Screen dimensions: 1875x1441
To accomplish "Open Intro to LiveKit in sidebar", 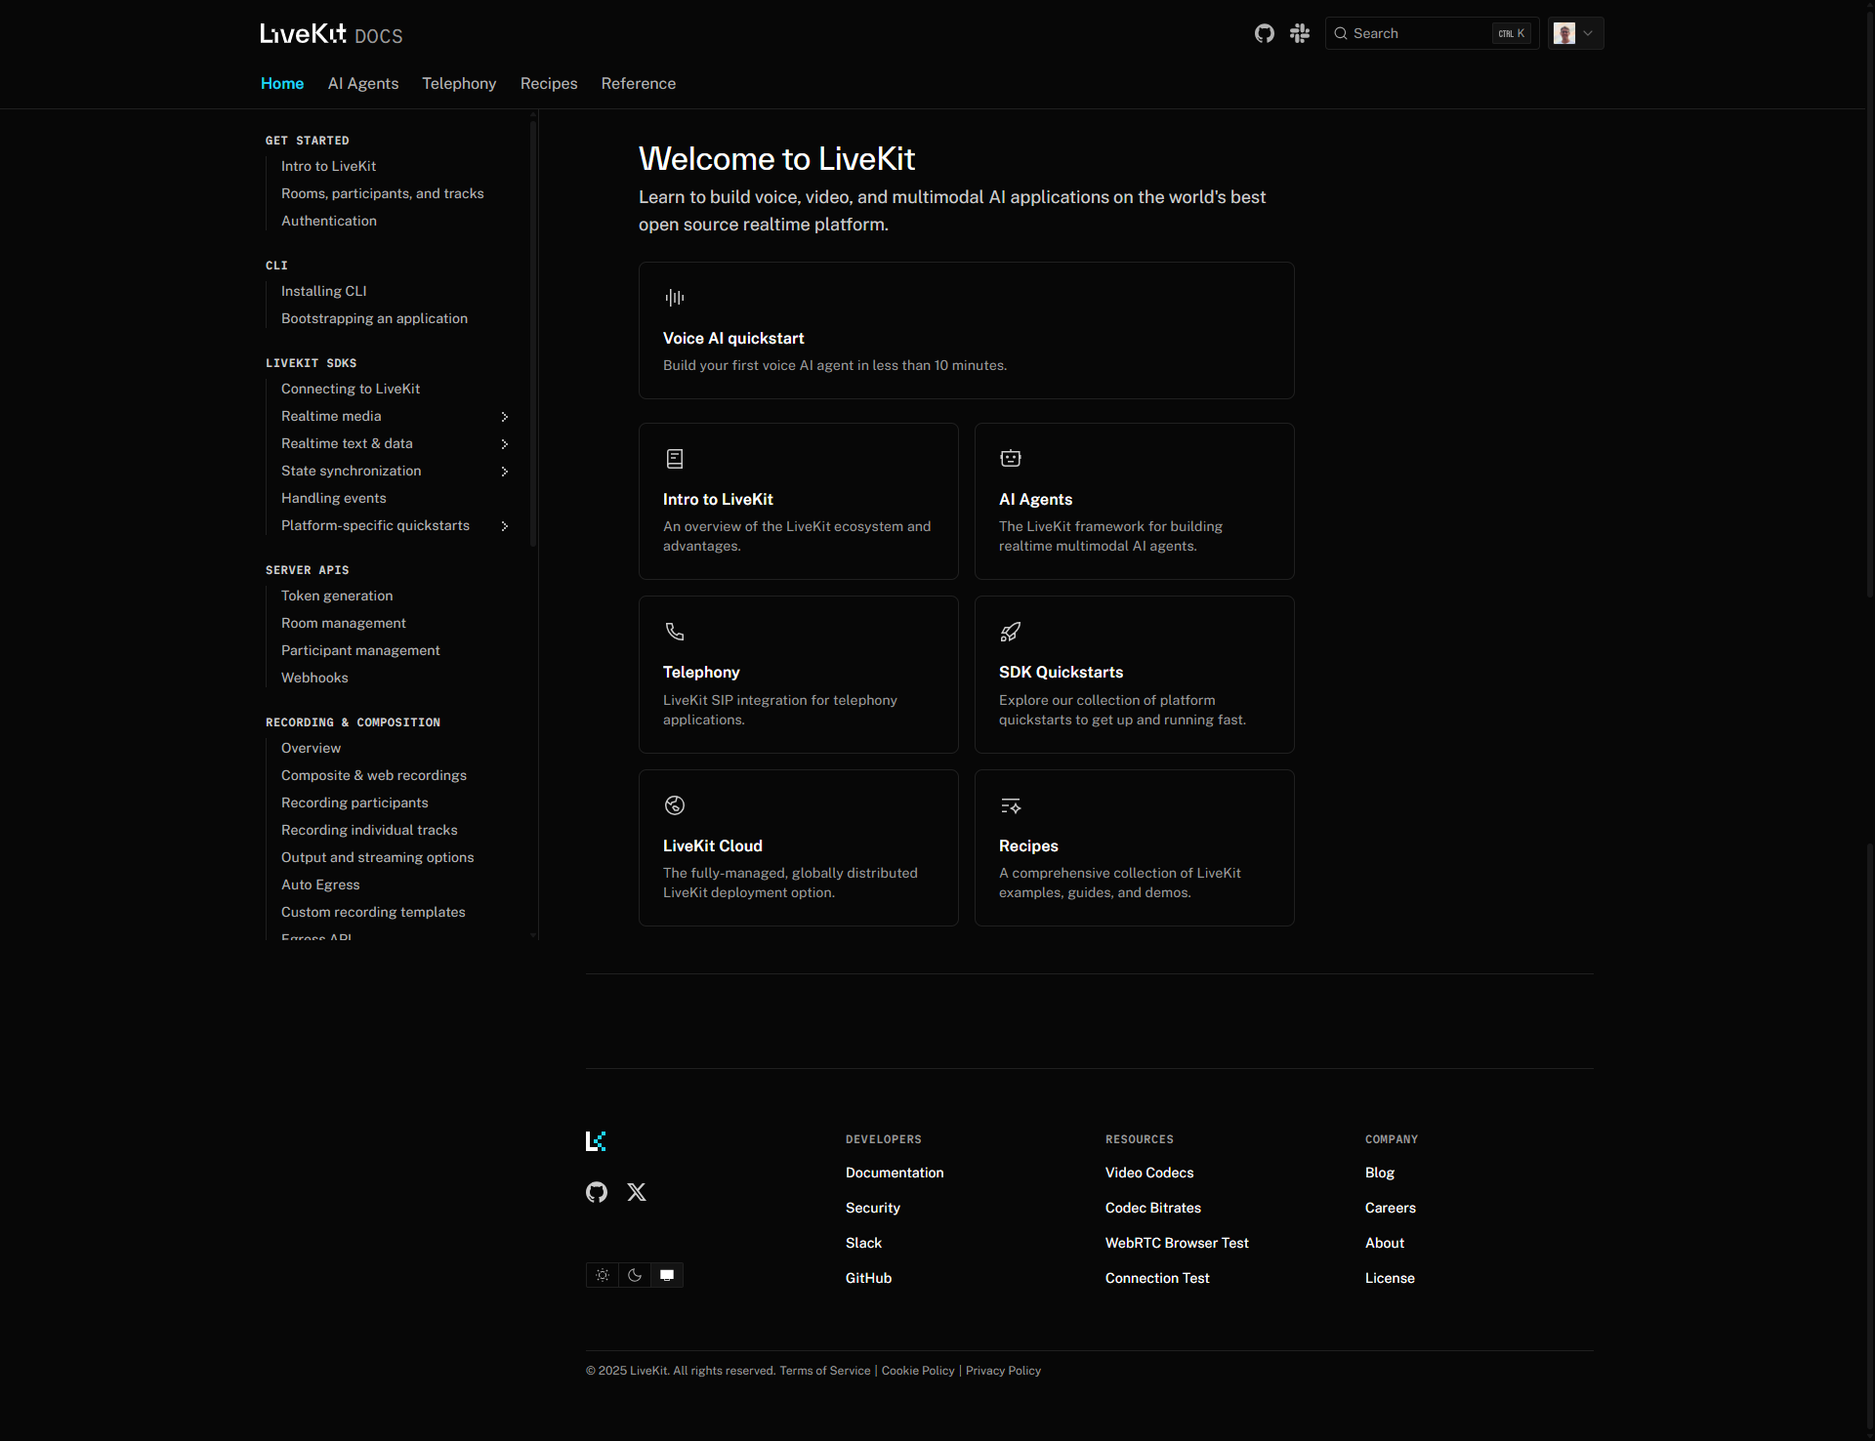I will pos(328,167).
